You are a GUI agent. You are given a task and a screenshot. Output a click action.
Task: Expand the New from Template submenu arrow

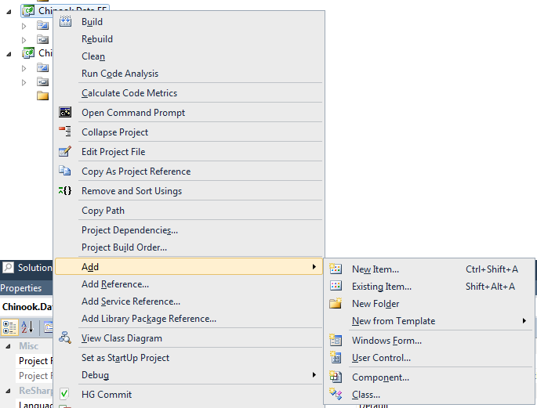(524, 321)
